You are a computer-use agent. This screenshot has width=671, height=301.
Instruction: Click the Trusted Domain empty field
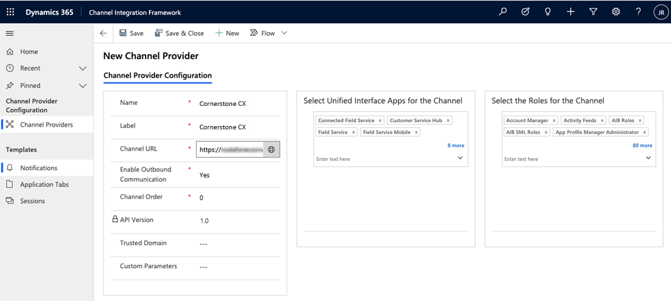[x=204, y=244]
